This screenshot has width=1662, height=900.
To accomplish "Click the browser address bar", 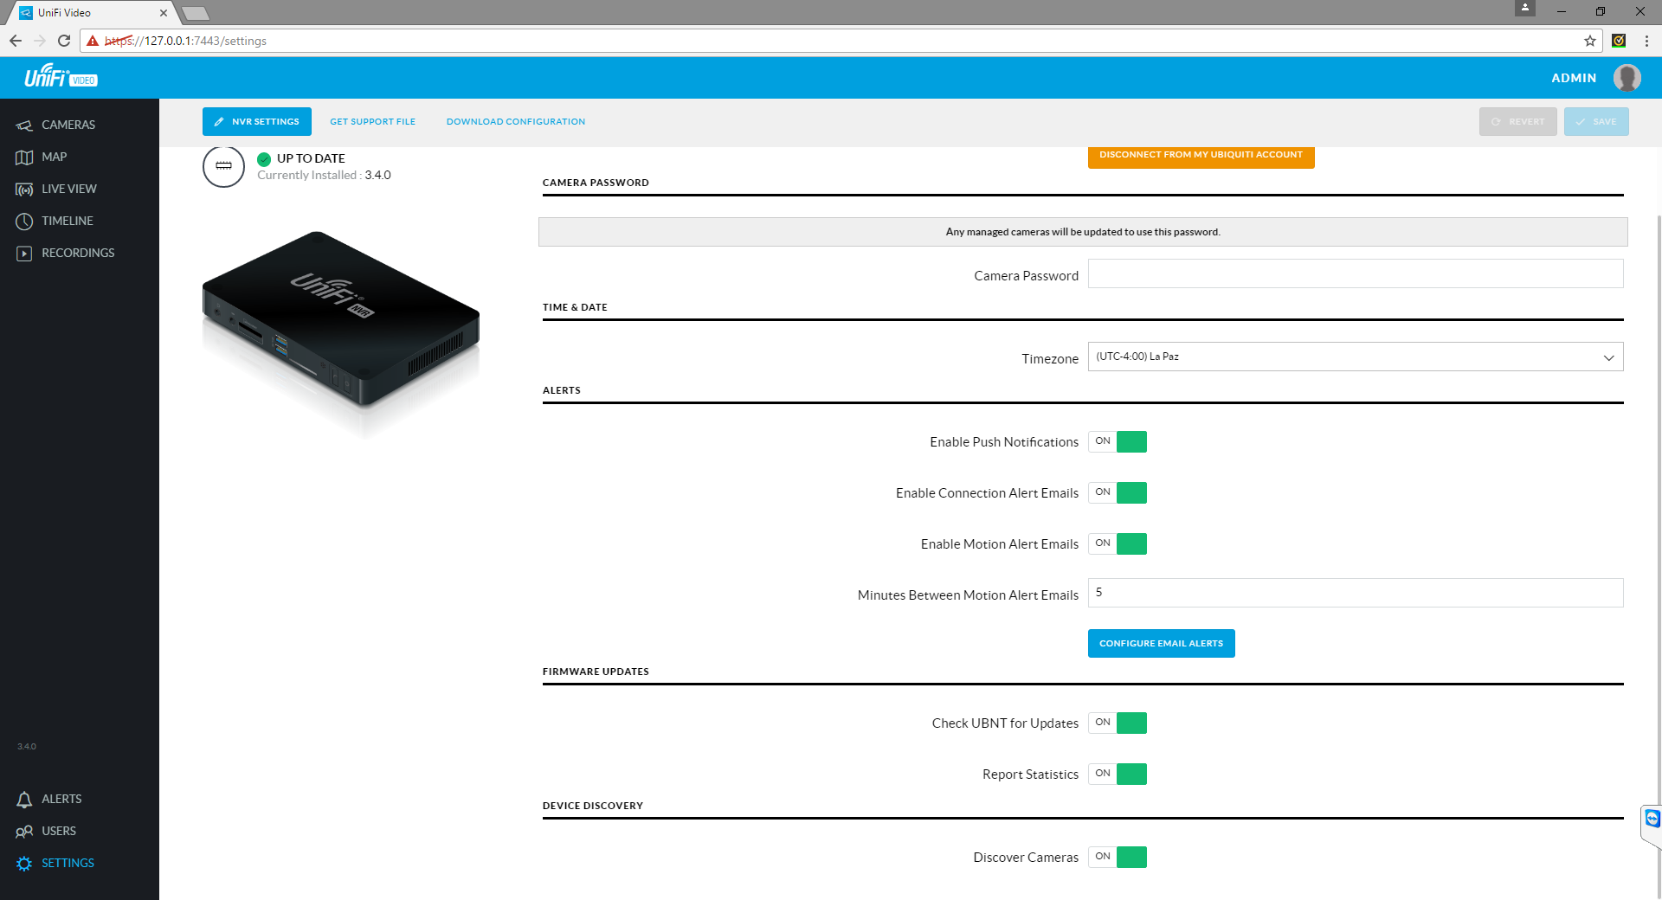I will 840,41.
